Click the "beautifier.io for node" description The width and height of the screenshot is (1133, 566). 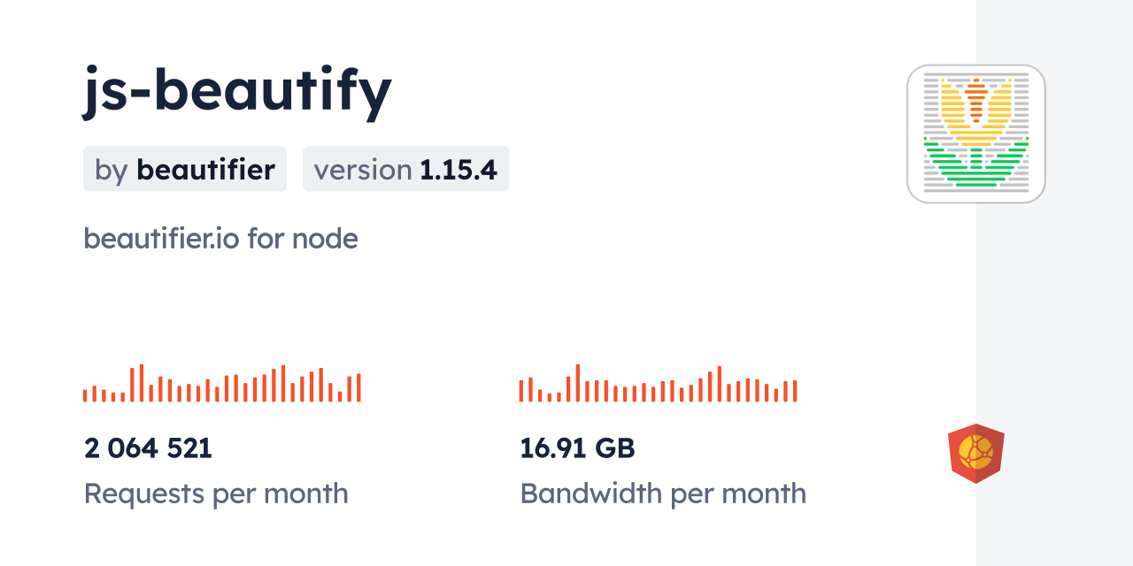point(220,238)
